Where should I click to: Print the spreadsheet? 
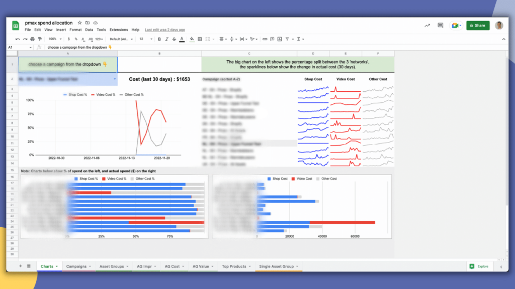click(x=32, y=39)
